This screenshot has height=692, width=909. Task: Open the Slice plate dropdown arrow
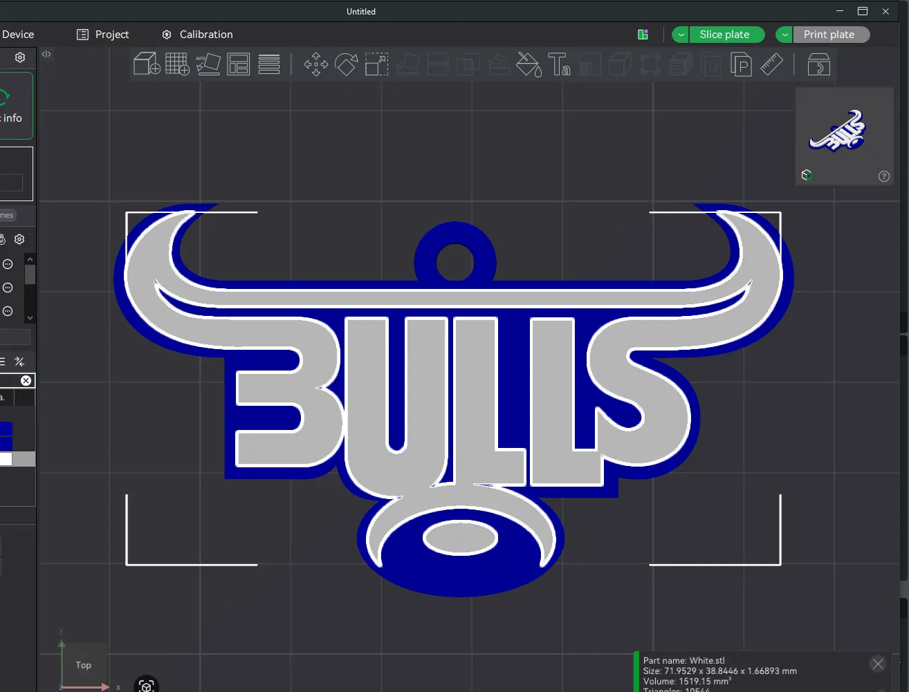point(681,35)
